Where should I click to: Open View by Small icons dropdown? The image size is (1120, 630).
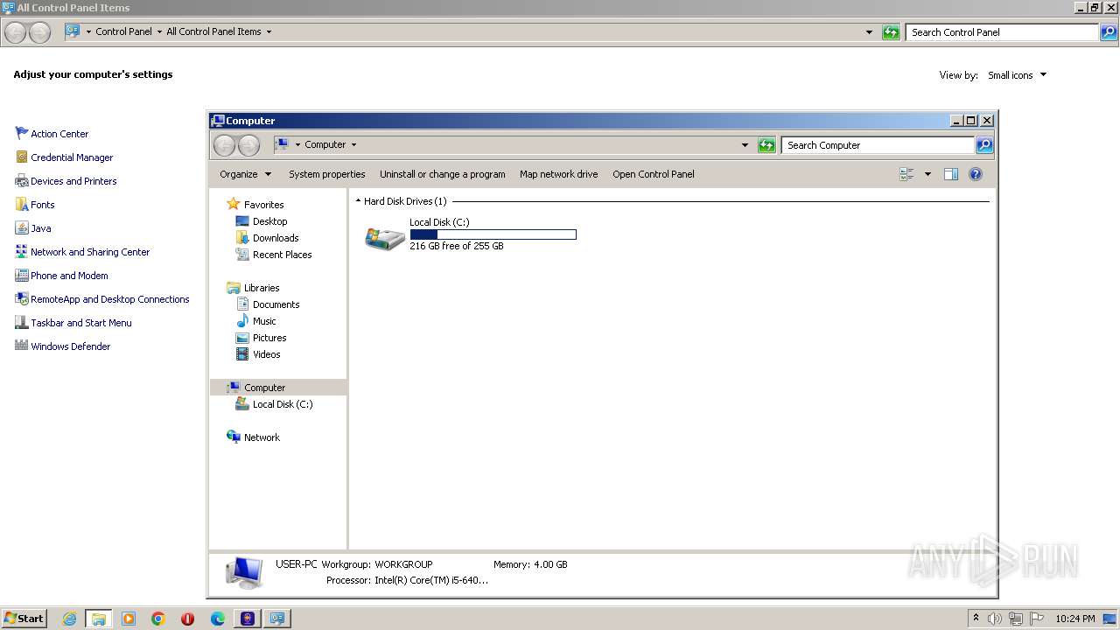[1017, 75]
